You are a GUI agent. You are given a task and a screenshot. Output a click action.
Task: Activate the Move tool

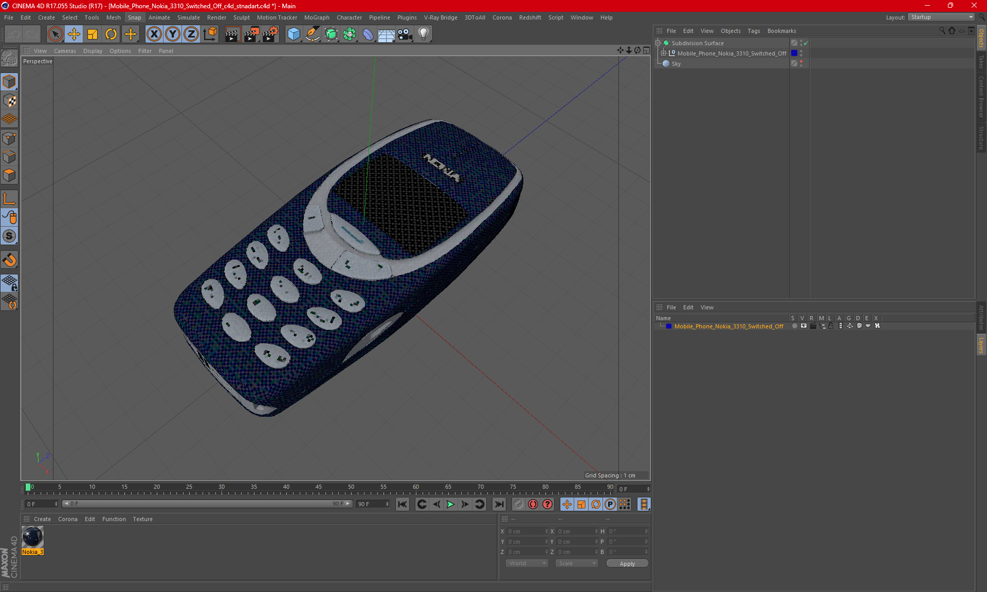(x=74, y=34)
